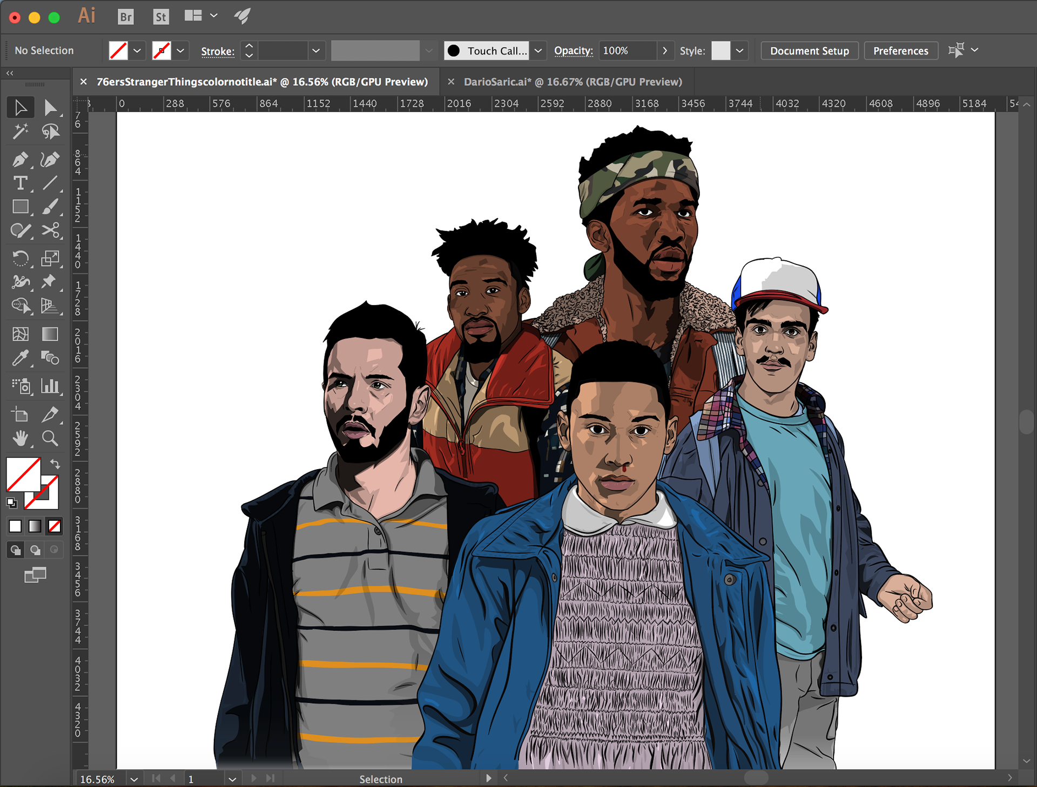This screenshot has height=787, width=1037.
Task: Expand the Opacity popup arrow
Action: point(665,51)
